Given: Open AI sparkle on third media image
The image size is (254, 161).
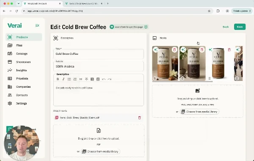Looking at the screenshot, I should [x=210, y=50].
